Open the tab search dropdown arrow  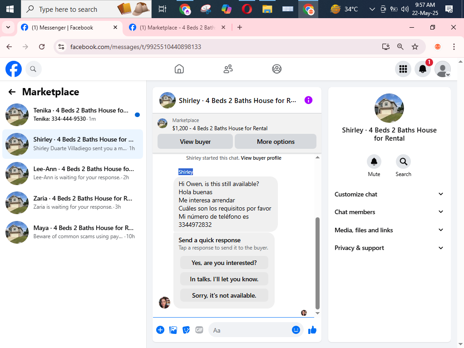pyautogui.click(x=8, y=28)
